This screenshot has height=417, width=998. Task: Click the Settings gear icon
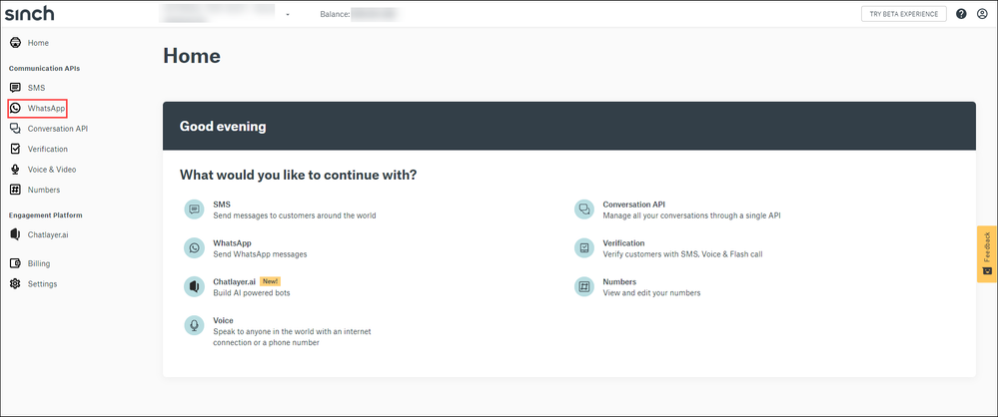click(15, 283)
